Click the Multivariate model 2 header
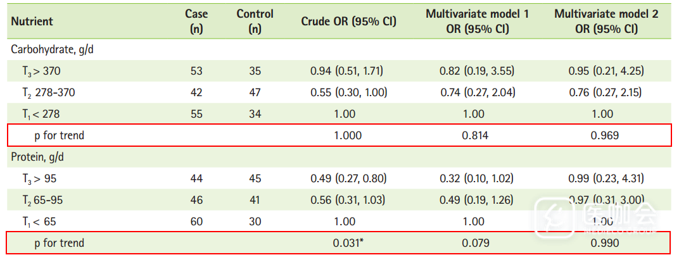Viewport: 679px width, 255px height. pos(606,21)
